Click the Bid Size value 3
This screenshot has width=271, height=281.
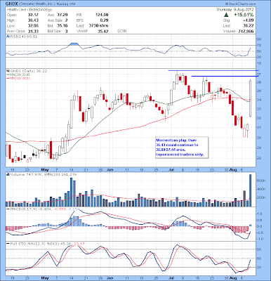tap(67, 31)
